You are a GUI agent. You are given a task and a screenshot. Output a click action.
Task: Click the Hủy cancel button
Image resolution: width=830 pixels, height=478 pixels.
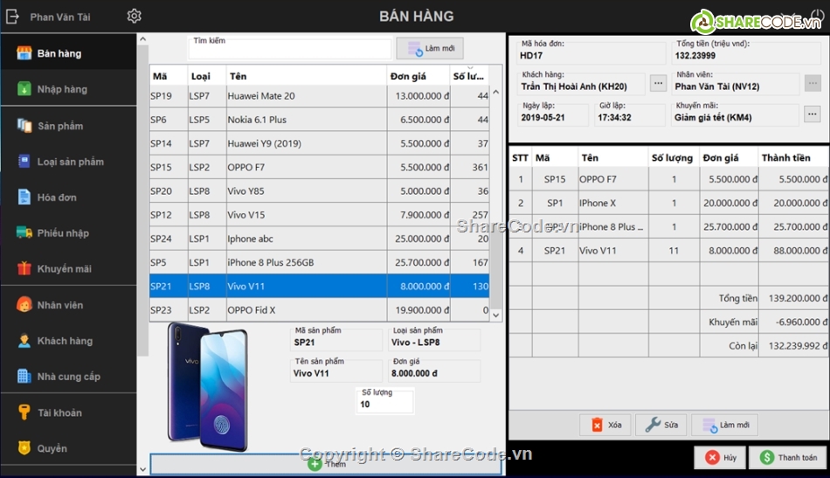pos(721,457)
